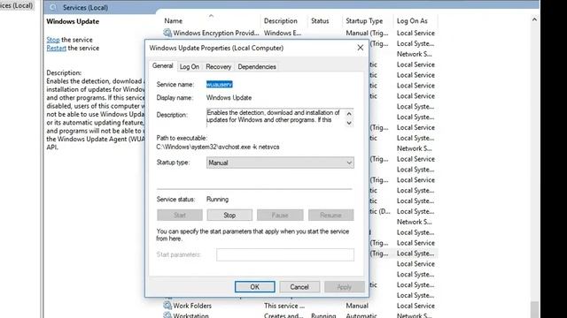Select the Windows Encryption Provider service row
567x318 pixels.
[299, 33]
